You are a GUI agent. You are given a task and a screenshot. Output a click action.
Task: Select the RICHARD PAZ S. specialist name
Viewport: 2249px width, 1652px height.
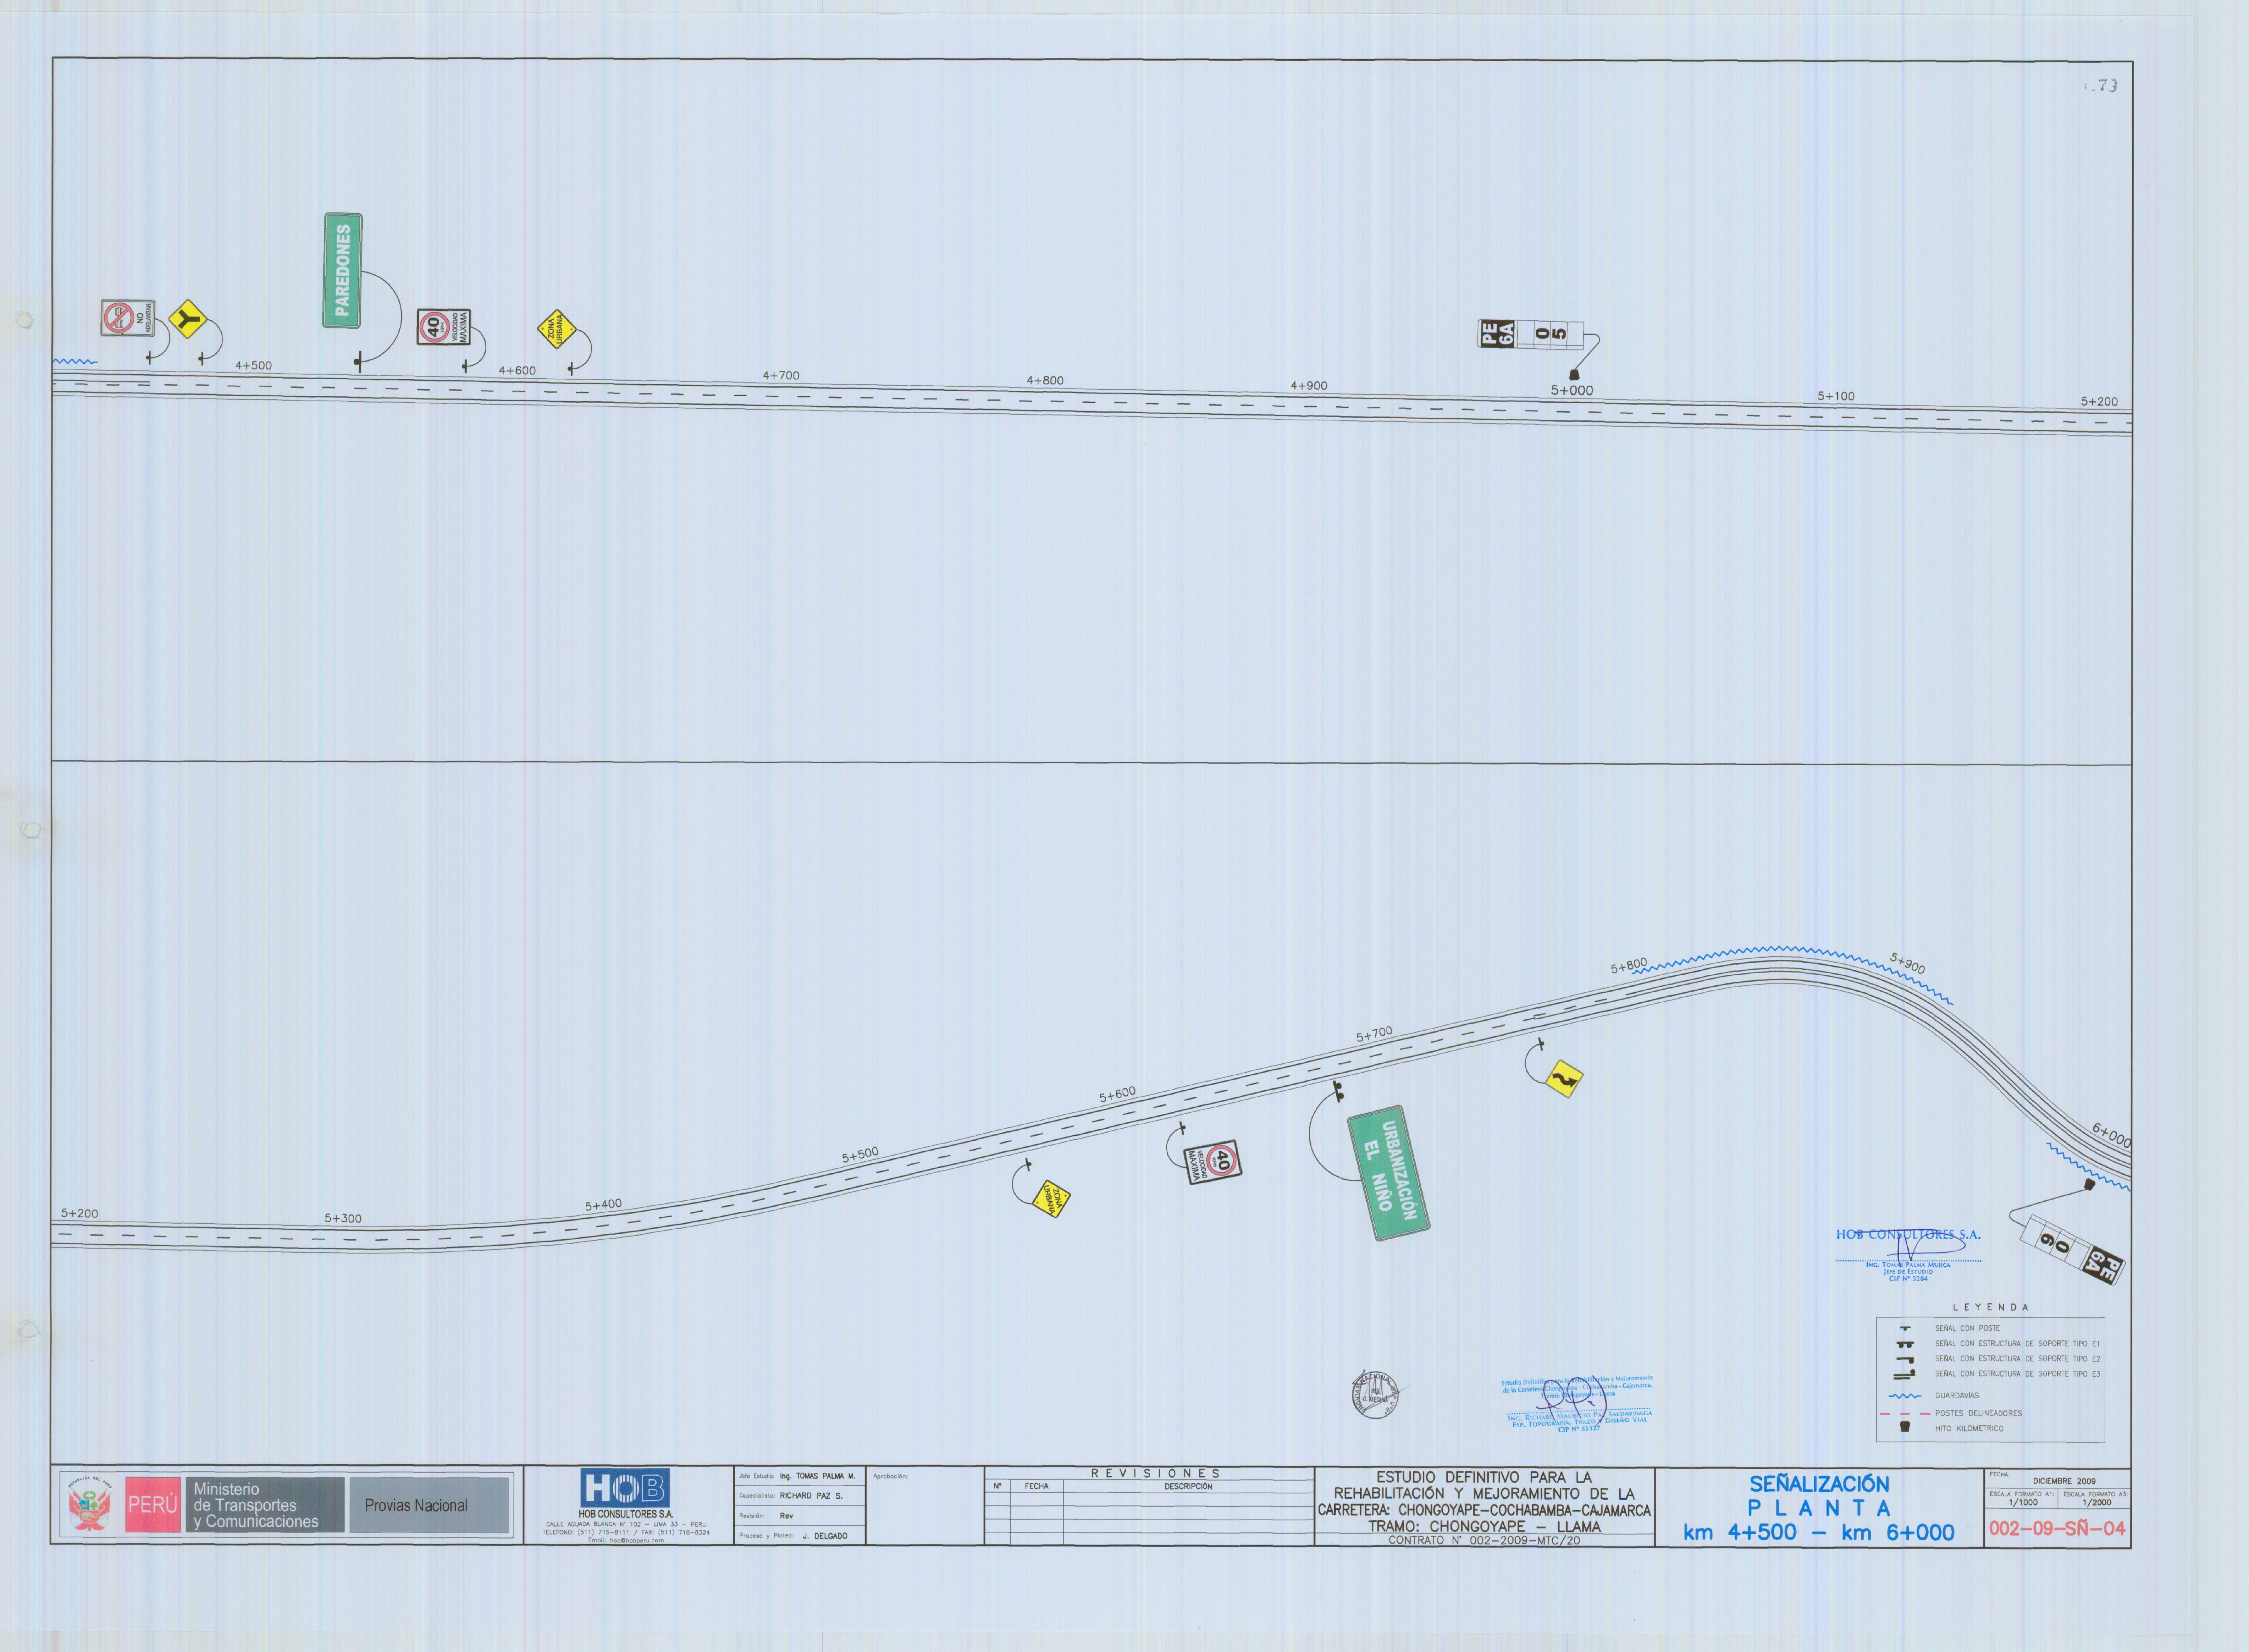pyautogui.click(x=811, y=1496)
